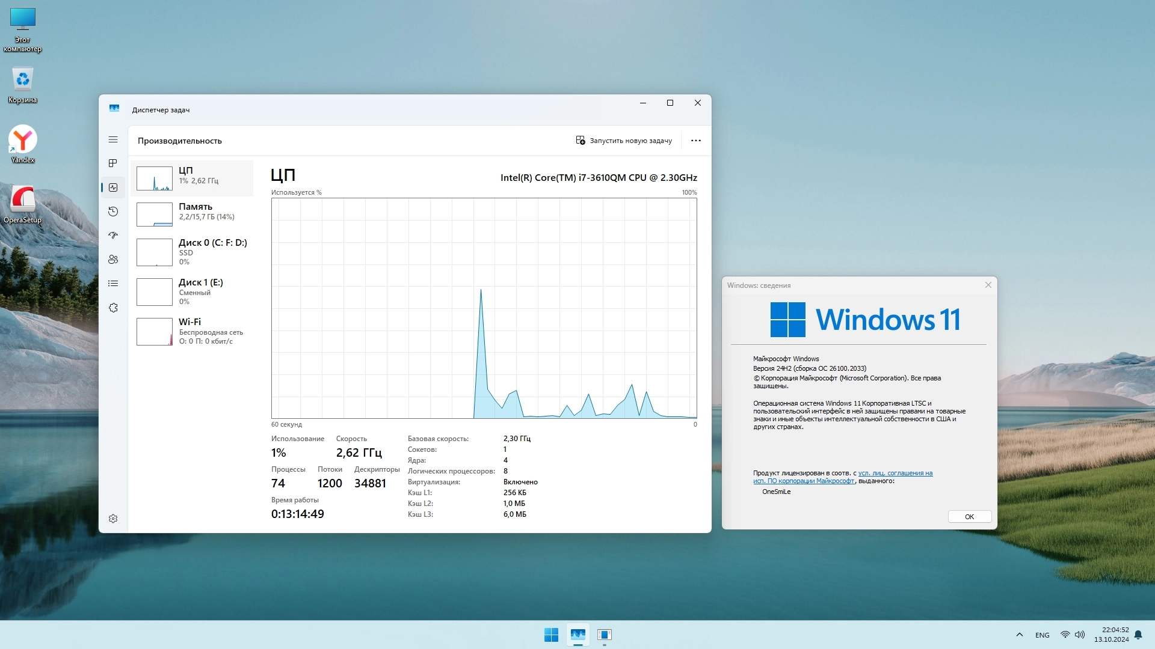
Task: Open the Microsoft license terms link
Action: (895, 474)
